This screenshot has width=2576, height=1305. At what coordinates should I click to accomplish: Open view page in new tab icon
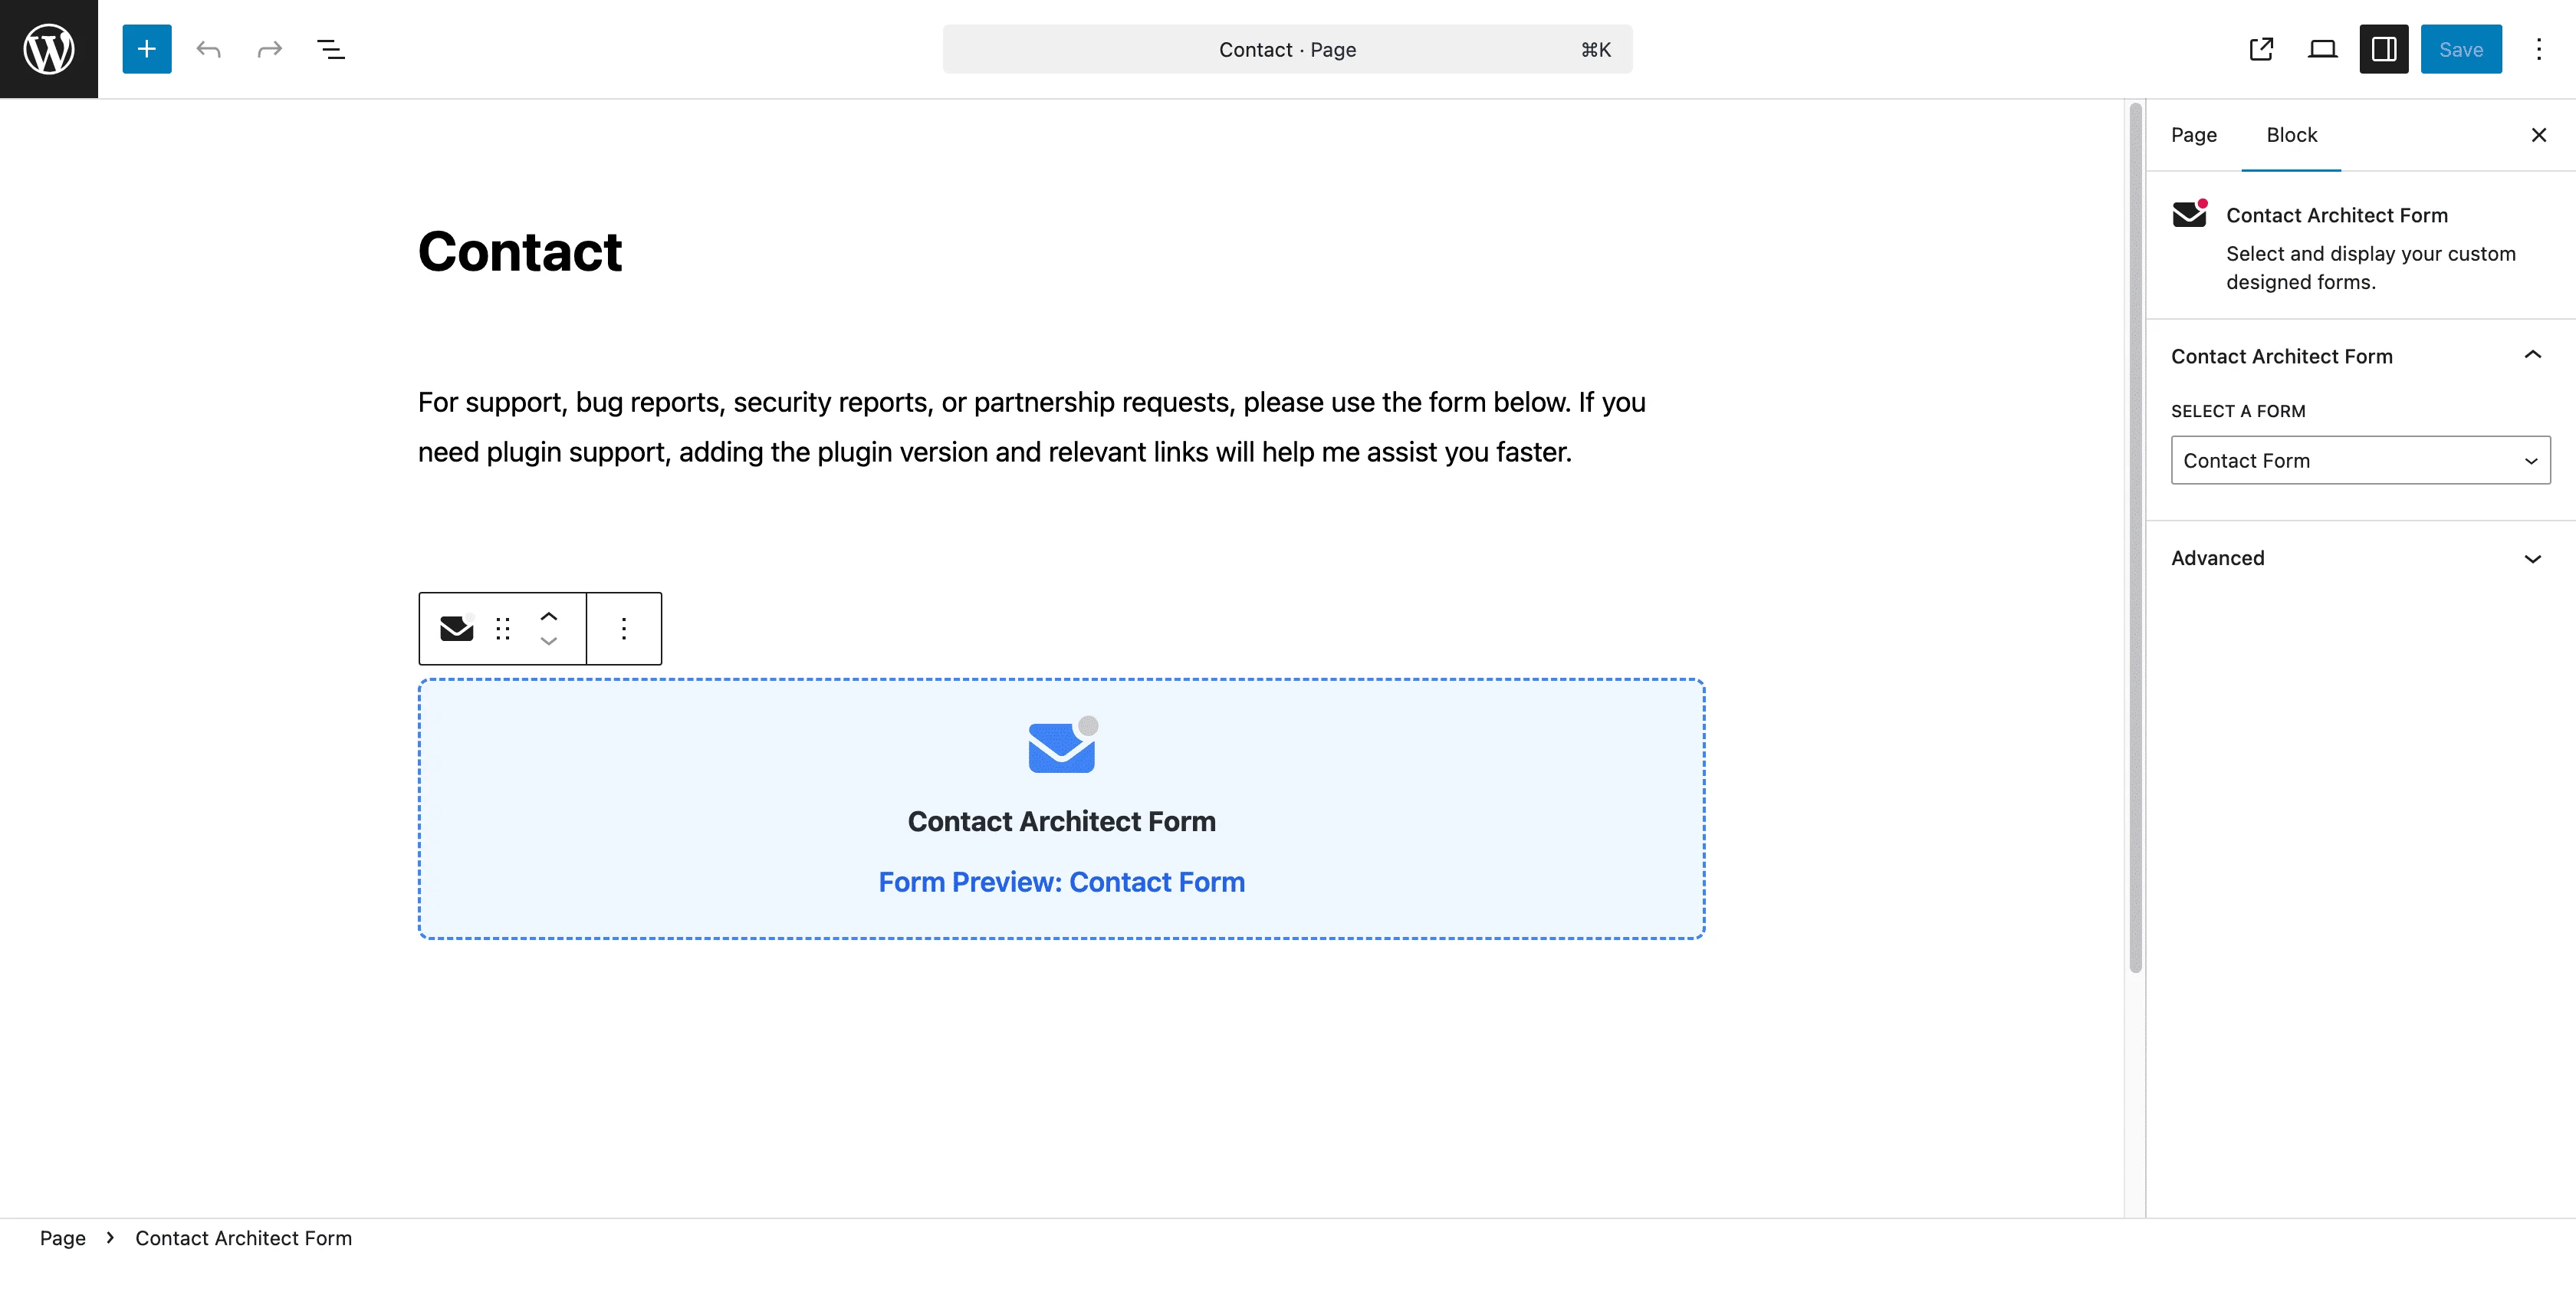click(2261, 49)
